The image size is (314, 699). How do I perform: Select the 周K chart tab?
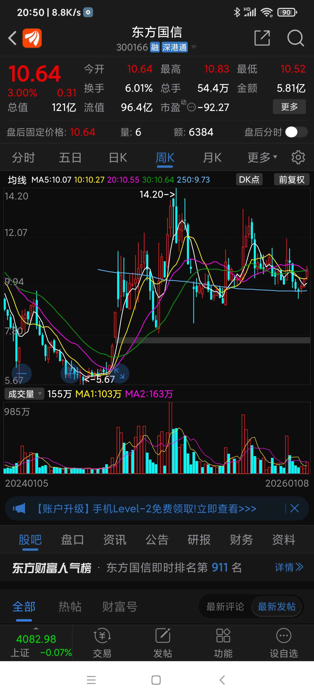click(165, 158)
